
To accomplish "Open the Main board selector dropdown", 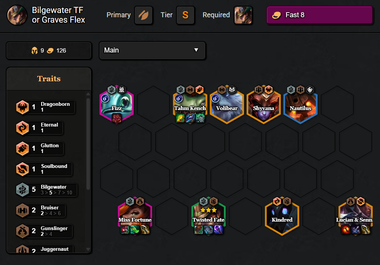I will [152, 50].
